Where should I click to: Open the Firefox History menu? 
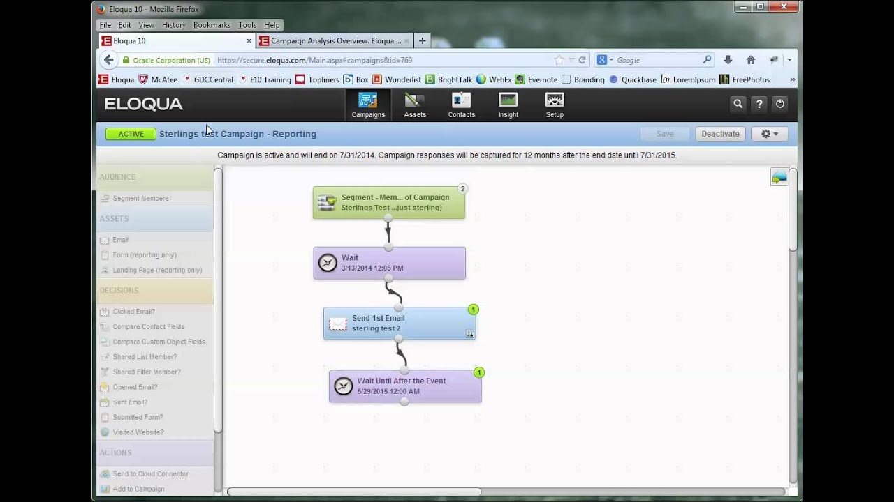[174, 25]
